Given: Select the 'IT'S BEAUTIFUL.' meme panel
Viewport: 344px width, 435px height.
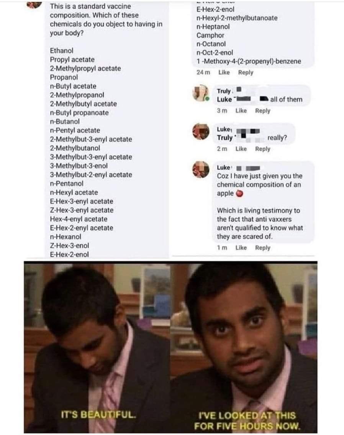Looking at the screenshot, I should 97,347.
